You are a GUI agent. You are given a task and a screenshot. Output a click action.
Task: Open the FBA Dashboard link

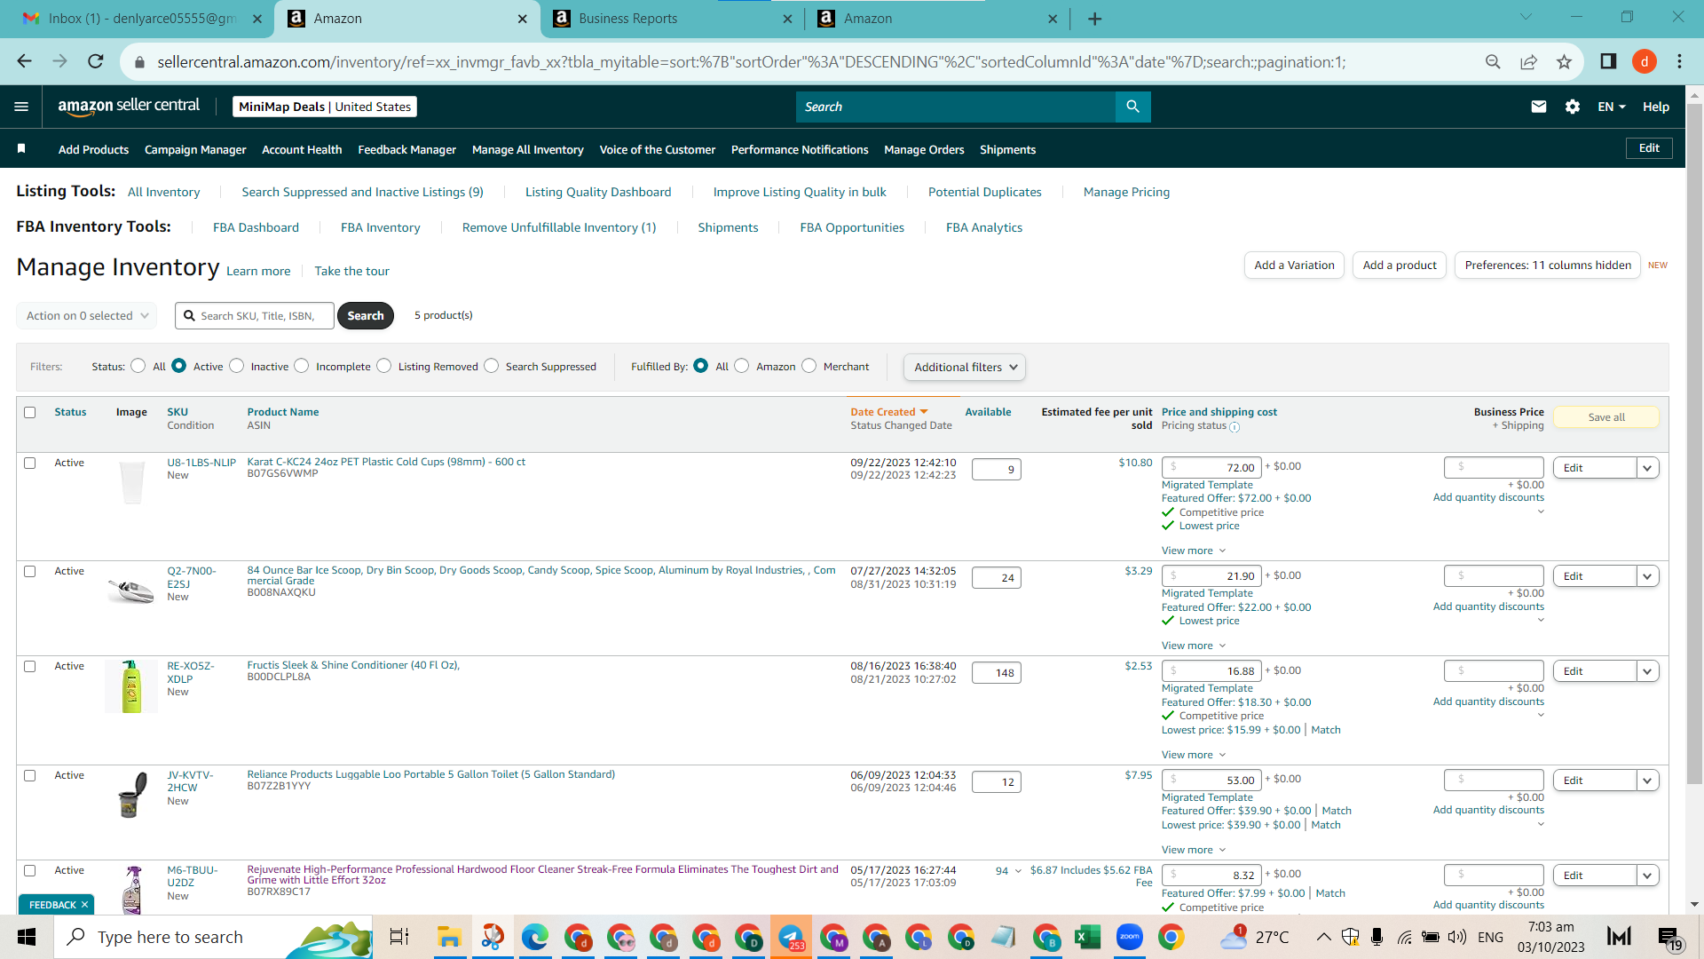click(x=256, y=227)
